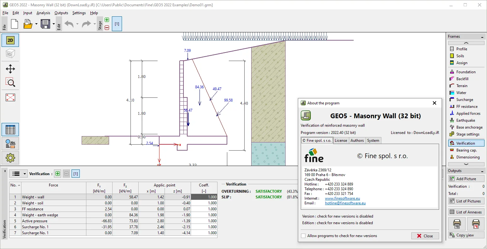Open a file with the folder icon
This screenshot has width=487, height=249.
pyautogui.click(x=28, y=24)
